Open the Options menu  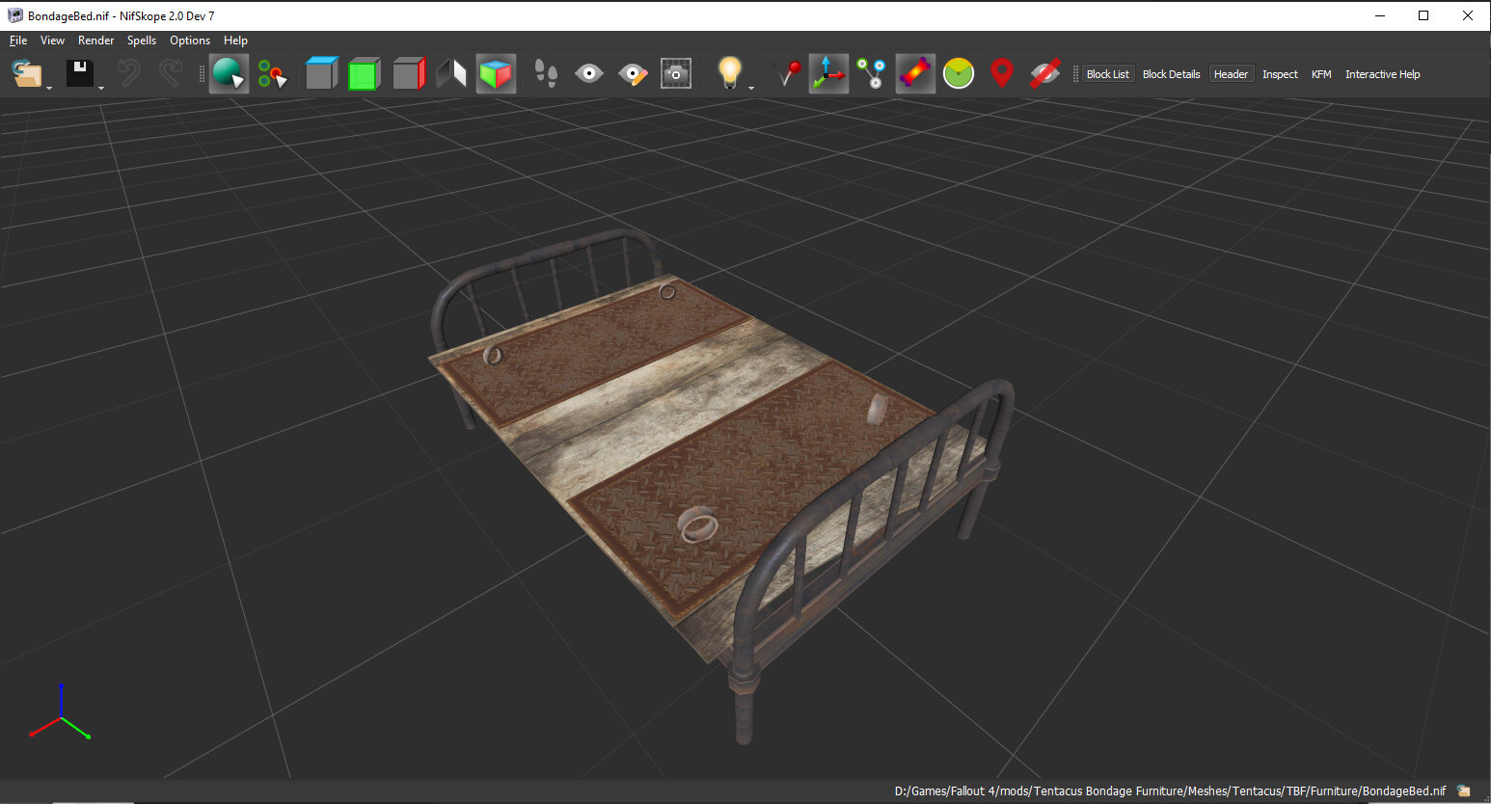click(x=190, y=40)
